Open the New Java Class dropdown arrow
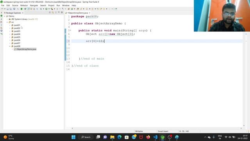This screenshot has width=250, height=141. click(x=75, y=9)
